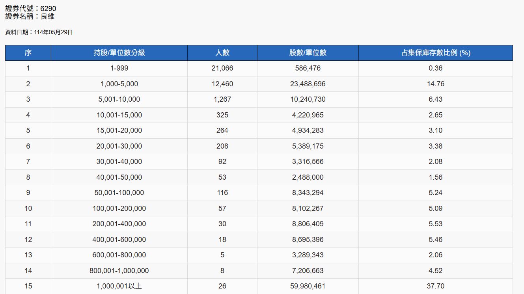Click the 4,934,283 shares cell
This screenshot has width=524, height=294.
point(308,130)
